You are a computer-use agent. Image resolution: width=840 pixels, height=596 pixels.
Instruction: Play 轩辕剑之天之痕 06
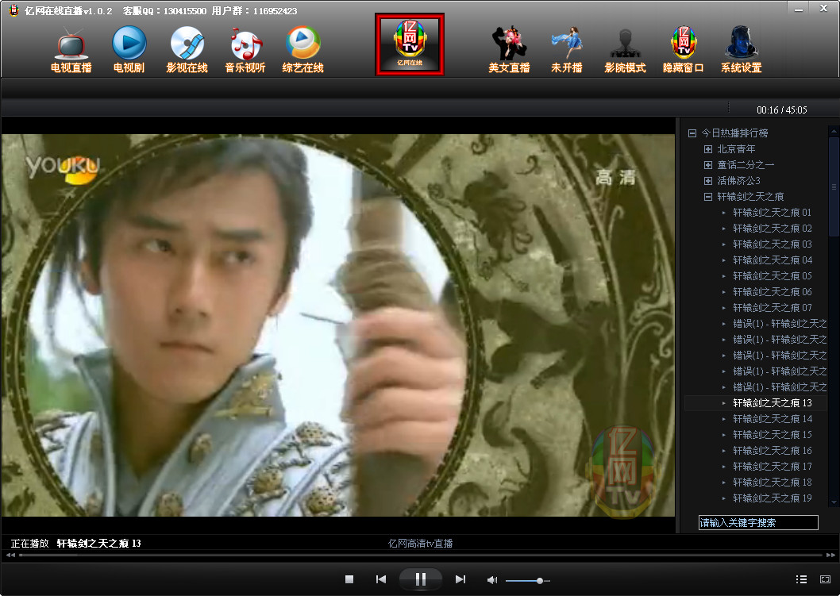coord(772,292)
